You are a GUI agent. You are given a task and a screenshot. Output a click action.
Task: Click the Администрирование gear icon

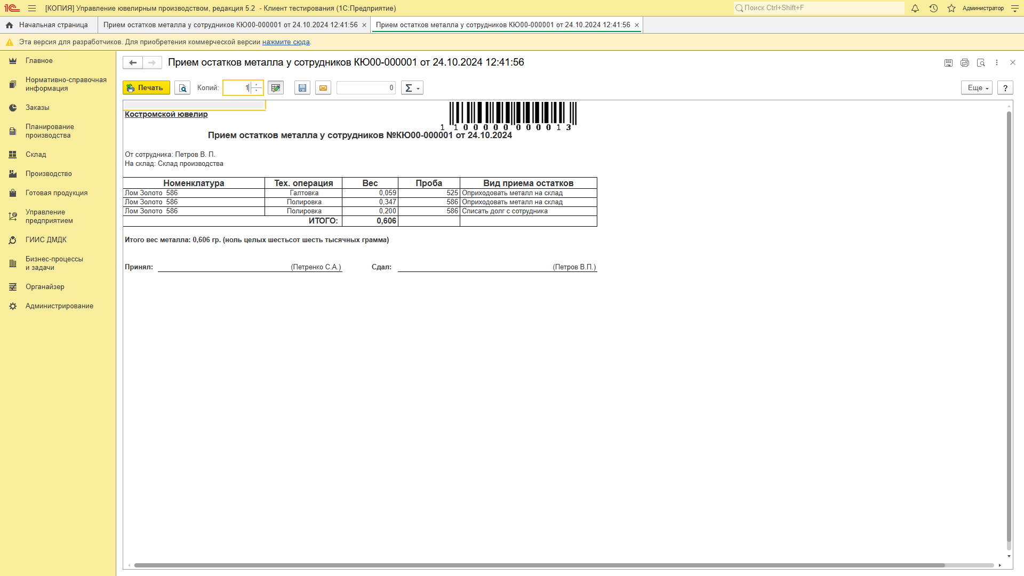point(13,306)
